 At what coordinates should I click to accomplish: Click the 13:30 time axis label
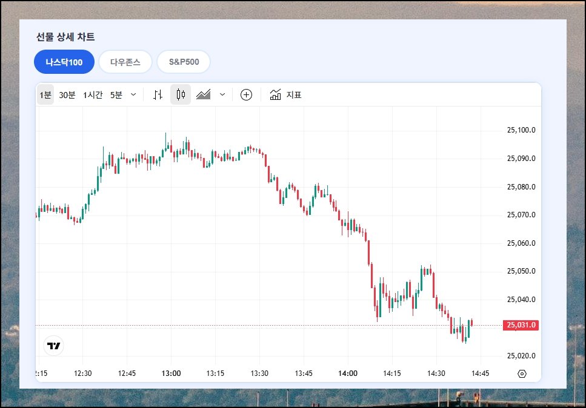tap(259, 373)
